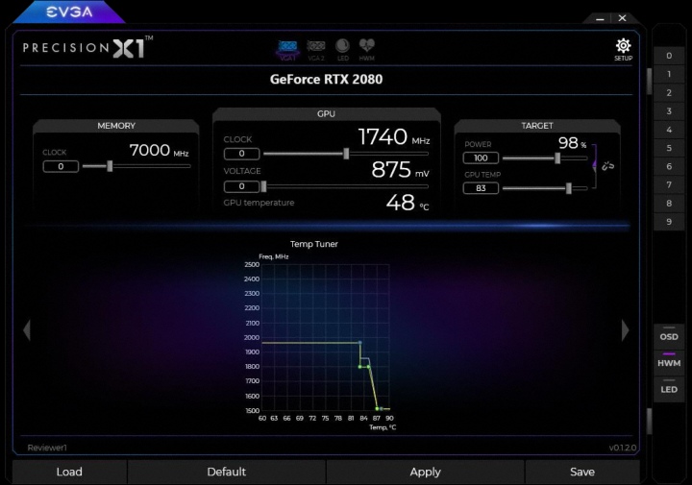
Task: Click the EVGA logo tab
Action: click(69, 12)
